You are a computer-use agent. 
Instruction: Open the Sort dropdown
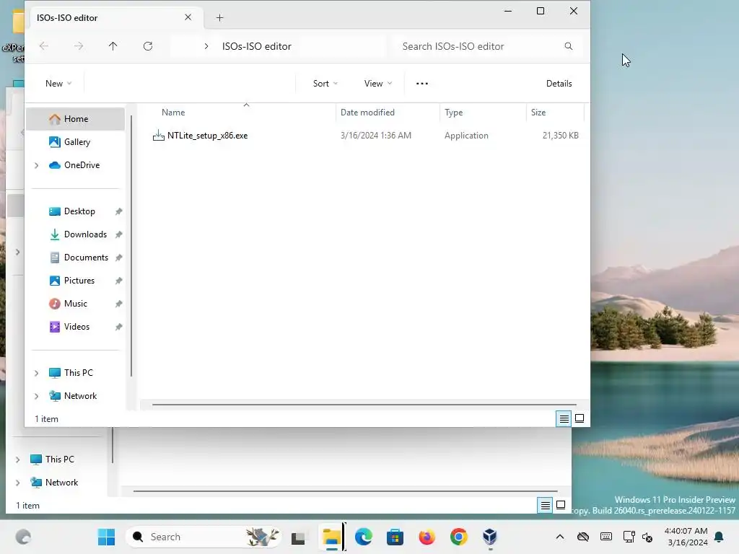325,84
